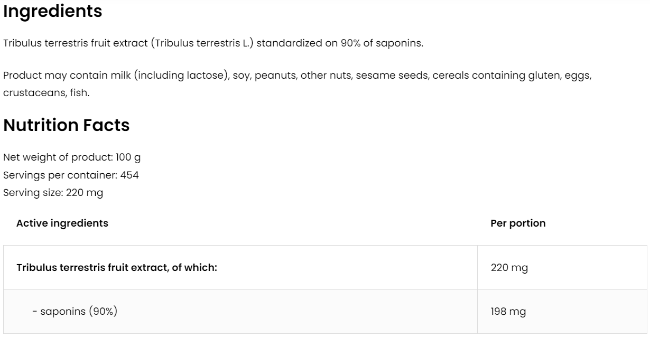
Task: Click the Nutrition Facts heading
Action: tap(66, 125)
